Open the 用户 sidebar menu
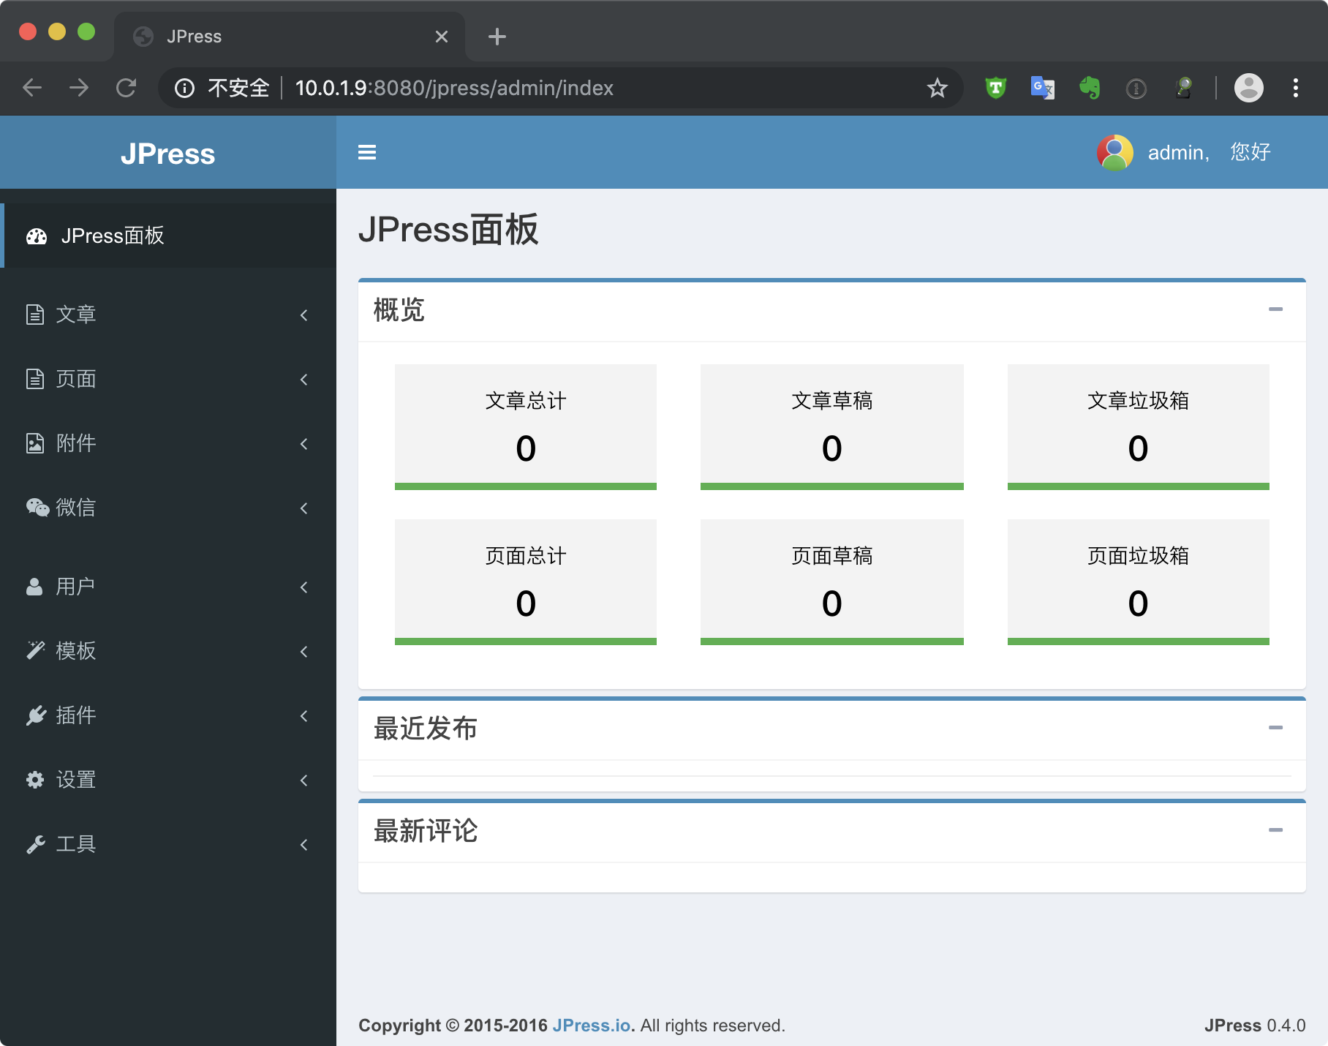Viewport: 1328px width, 1046px height. pos(168,587)
